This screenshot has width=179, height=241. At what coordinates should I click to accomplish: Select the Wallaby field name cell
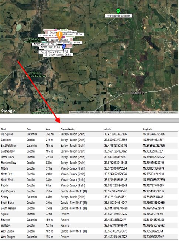click(x=5, y=226)
